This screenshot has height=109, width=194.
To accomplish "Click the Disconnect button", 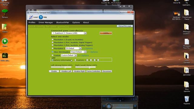I will [107, 71].
